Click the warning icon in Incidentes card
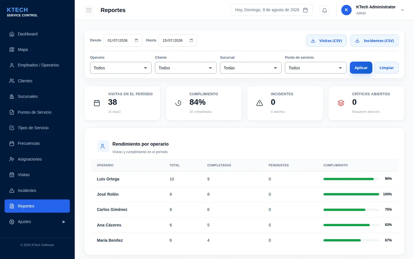This screenshot has height=259, width=414. (x=260, y=103)
